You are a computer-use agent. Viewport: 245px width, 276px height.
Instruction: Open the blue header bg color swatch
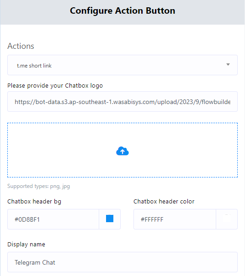click(110, 219)
